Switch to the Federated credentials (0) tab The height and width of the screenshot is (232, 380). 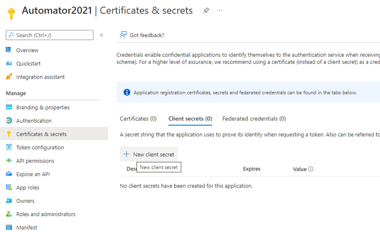(x=254, y=118)
